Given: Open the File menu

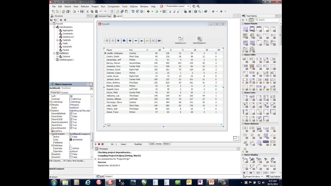Looking at the screenshot, I should click(x=54, y=6).
